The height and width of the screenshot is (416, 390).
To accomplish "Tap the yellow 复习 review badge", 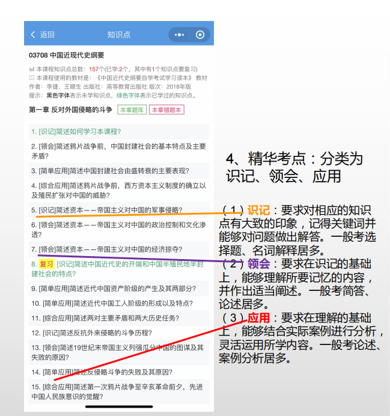I will click(x=46, y=264).
